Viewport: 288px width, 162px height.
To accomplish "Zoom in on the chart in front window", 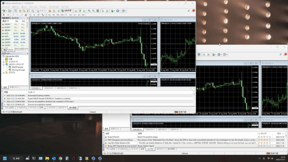I will pyautogui.click(x=89, y=11).
